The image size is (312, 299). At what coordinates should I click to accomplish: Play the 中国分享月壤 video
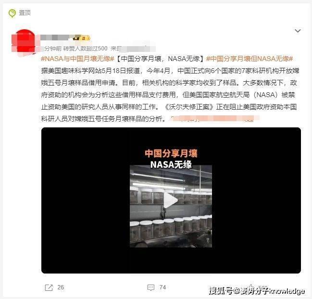[x=171, y=200]
